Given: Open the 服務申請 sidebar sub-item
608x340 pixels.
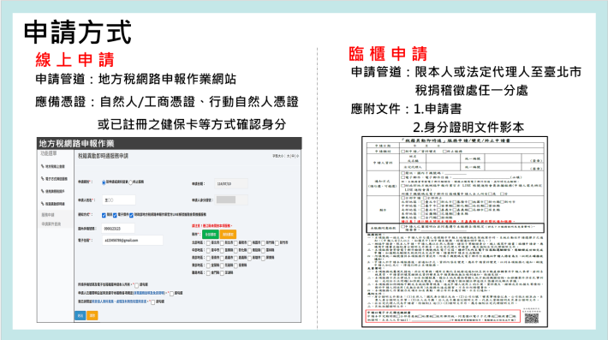Looking at the screenshot, I should tap(48, 215).
